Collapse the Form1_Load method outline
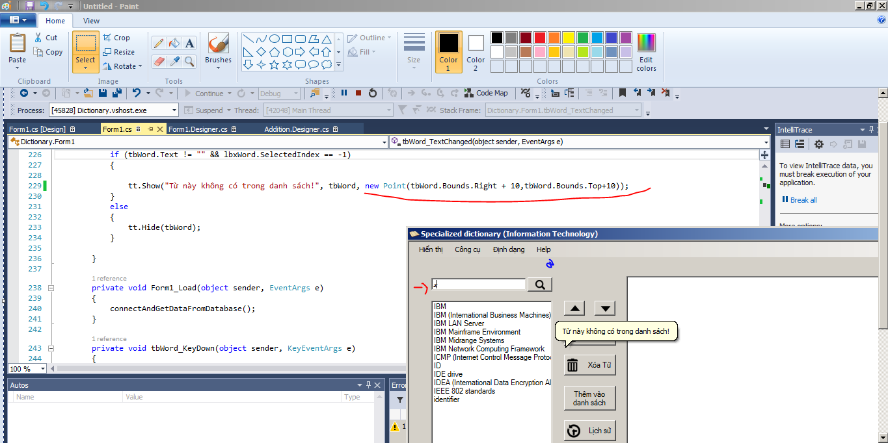888x443 pixels. (51, 288)
